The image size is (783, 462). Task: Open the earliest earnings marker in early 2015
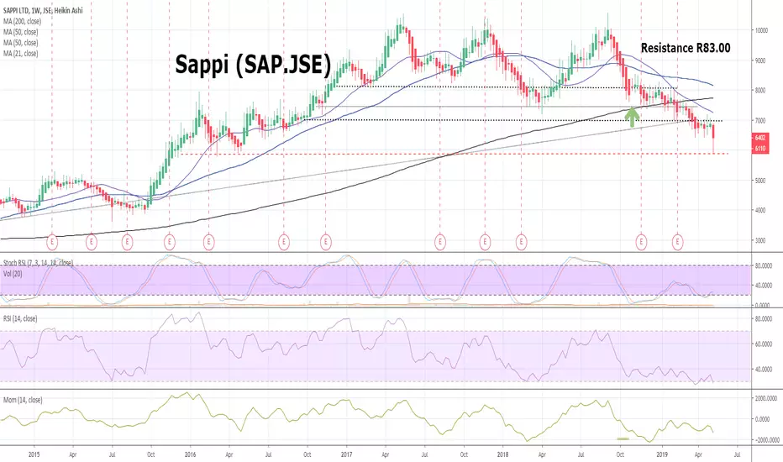[x=52, y=243]
